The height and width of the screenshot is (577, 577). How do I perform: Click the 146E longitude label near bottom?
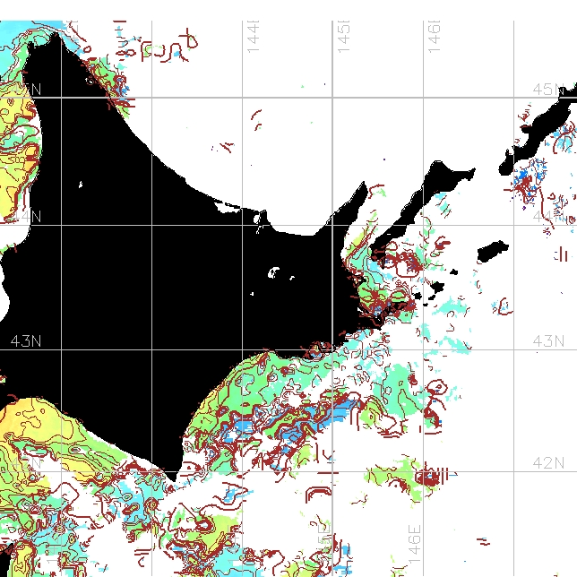[415, 544]
